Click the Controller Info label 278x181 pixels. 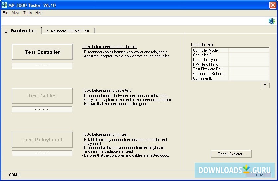click(202, 45)
